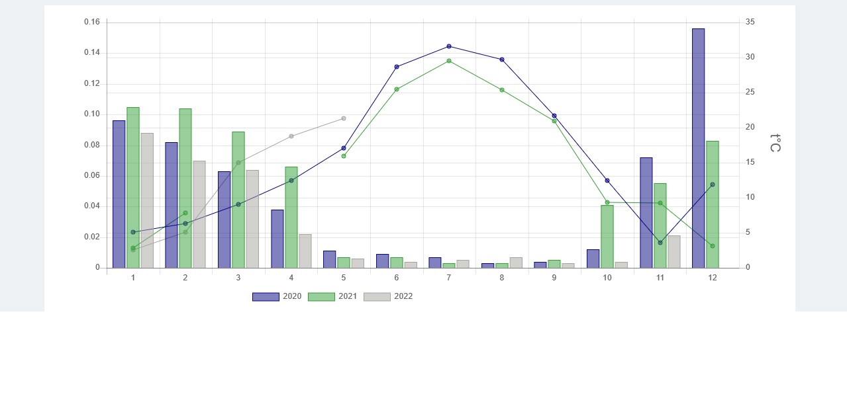Image resolution: width=847 pixels, height=412 pixels.
Task: Select the gray 2022 bar at month 2
Action: [x=199, y=214]
